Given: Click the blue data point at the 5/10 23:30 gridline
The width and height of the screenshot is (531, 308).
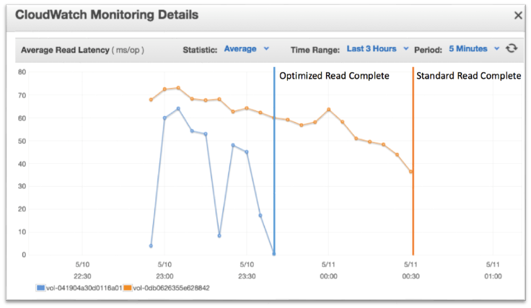Looking at the screenshot, I should click(x=247, y=152).
